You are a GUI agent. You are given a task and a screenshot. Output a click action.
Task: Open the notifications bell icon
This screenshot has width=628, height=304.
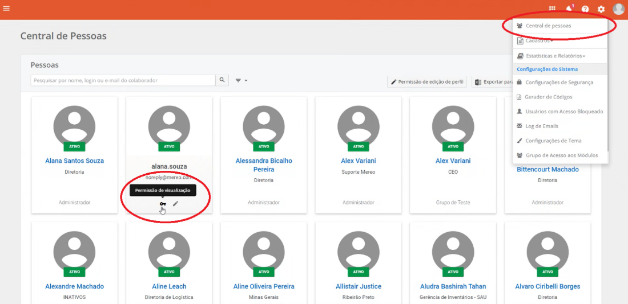[x=569, y=9]
